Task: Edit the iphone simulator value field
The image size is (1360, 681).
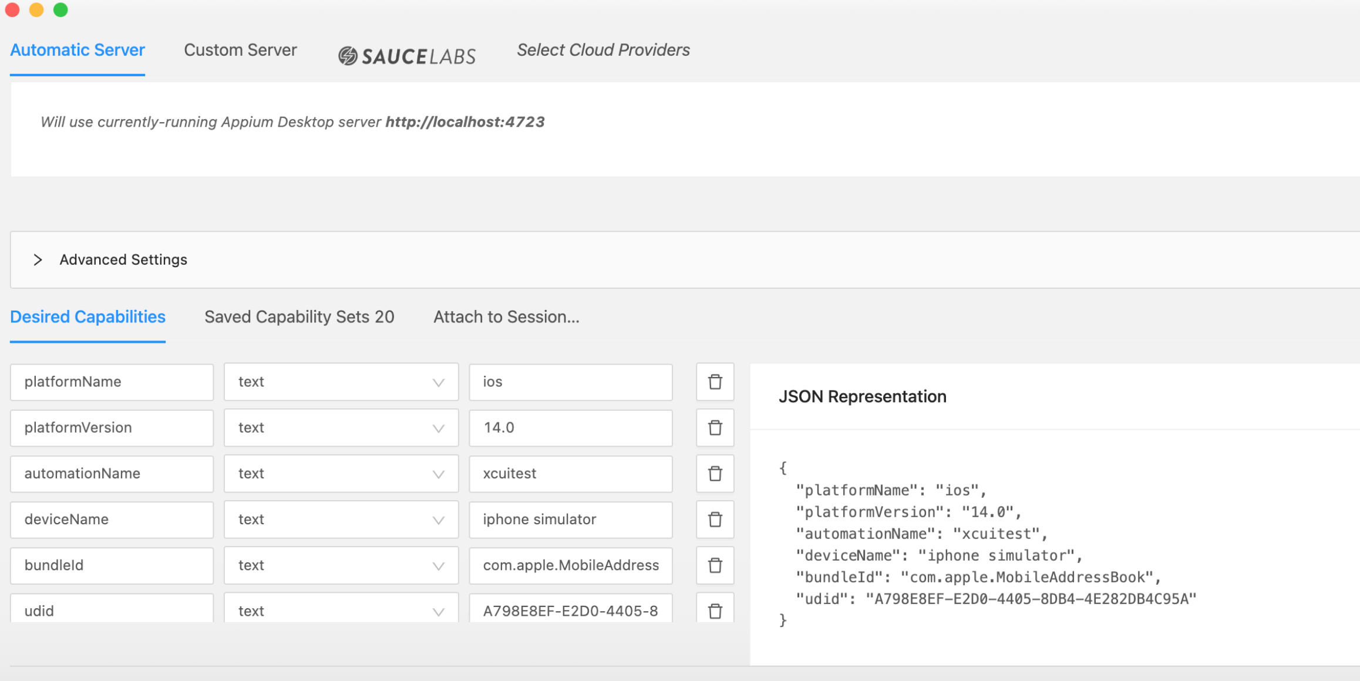Action: [x=571, y=519]
